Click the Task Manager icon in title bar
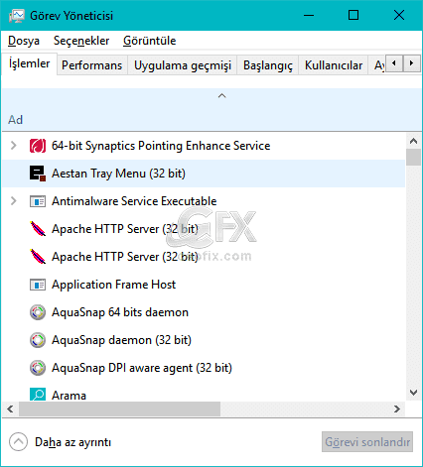Viewport: 423px width, 467px height. [x=17, y=16]
